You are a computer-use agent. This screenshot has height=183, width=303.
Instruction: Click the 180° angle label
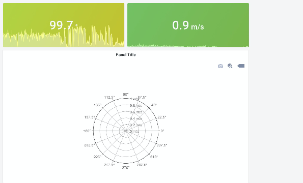[87, 131]
